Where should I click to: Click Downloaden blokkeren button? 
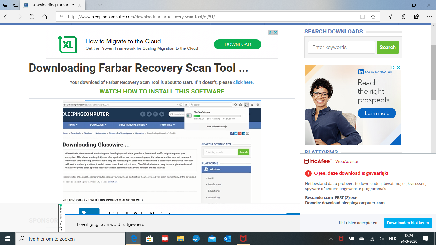[408, 223]
